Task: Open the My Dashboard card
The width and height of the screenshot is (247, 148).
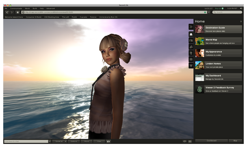Action: point(219,77)
